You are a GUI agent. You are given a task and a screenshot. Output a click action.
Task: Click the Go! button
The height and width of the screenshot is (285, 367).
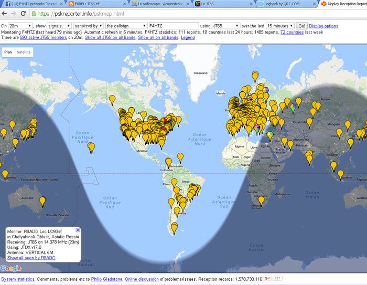[x=301, y=26]
